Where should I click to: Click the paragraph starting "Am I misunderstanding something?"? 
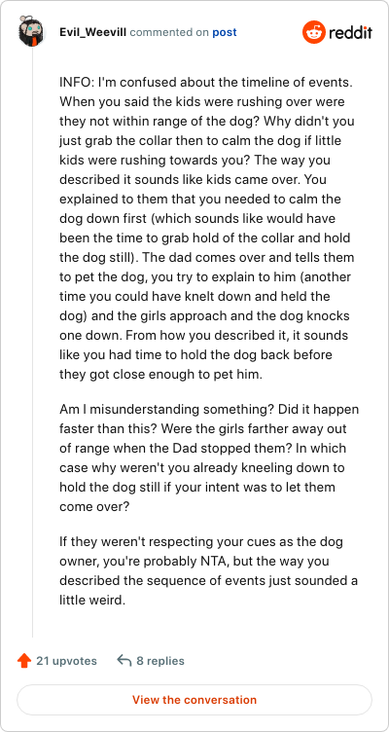pos(209,457)
